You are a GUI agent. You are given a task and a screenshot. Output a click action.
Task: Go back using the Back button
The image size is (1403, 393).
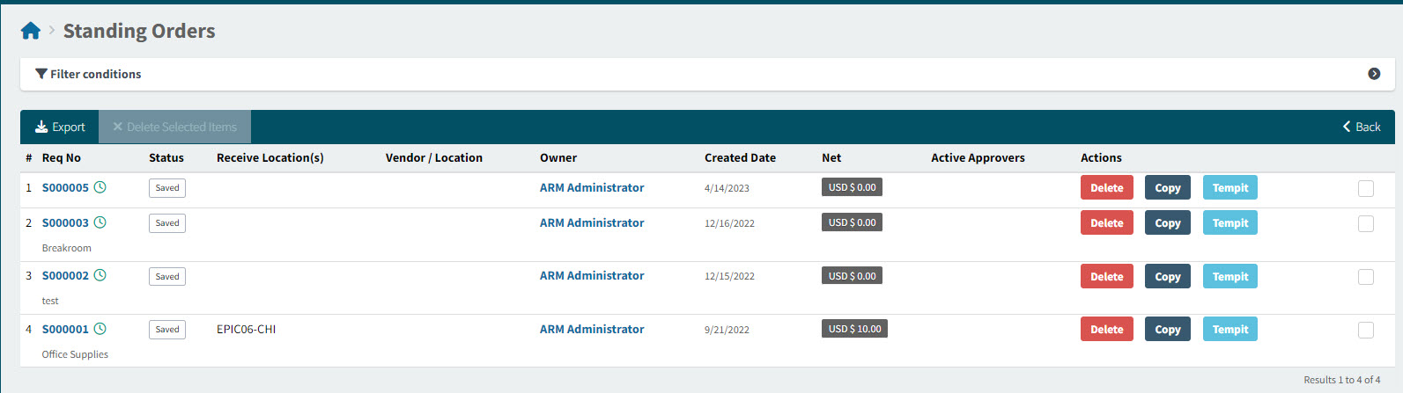coord(1362,127)
